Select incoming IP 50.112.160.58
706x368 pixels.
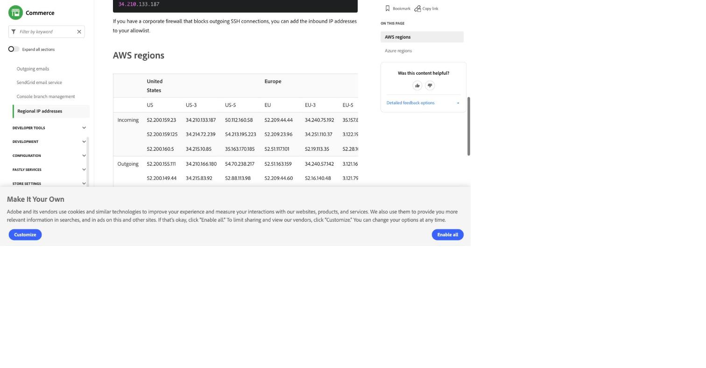point(239,120)
